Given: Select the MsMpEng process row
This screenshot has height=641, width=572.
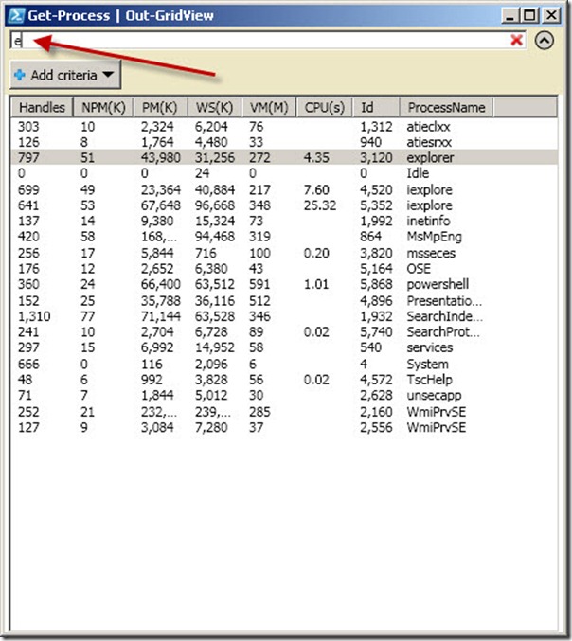Looking at the screenshot, I should pos(284,237).
